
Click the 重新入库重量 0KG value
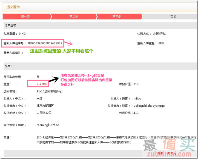(x=161, y=43)
